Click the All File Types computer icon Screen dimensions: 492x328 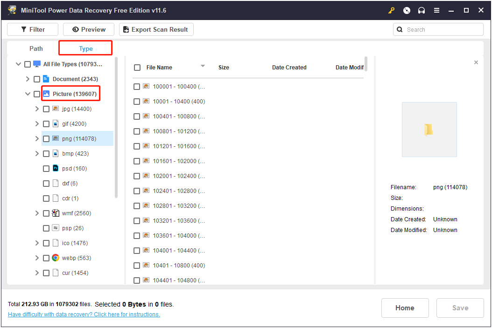[37, 64]
